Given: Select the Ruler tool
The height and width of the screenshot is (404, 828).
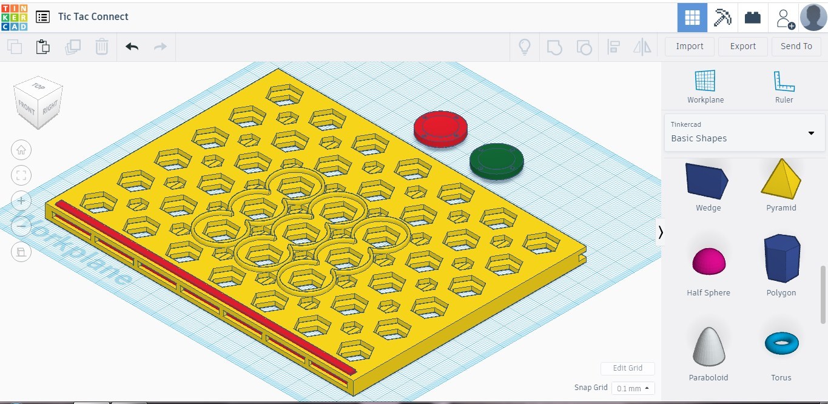Looking at the screenshot, I should pyautogui.click(x=784, y=87).
